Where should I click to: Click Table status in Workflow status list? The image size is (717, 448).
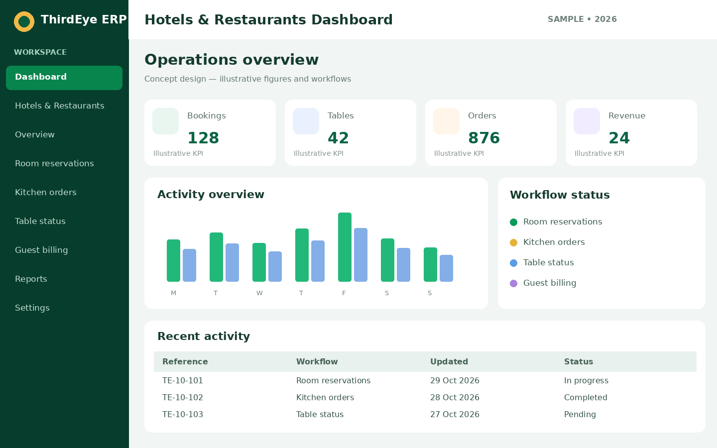point(548,263)
